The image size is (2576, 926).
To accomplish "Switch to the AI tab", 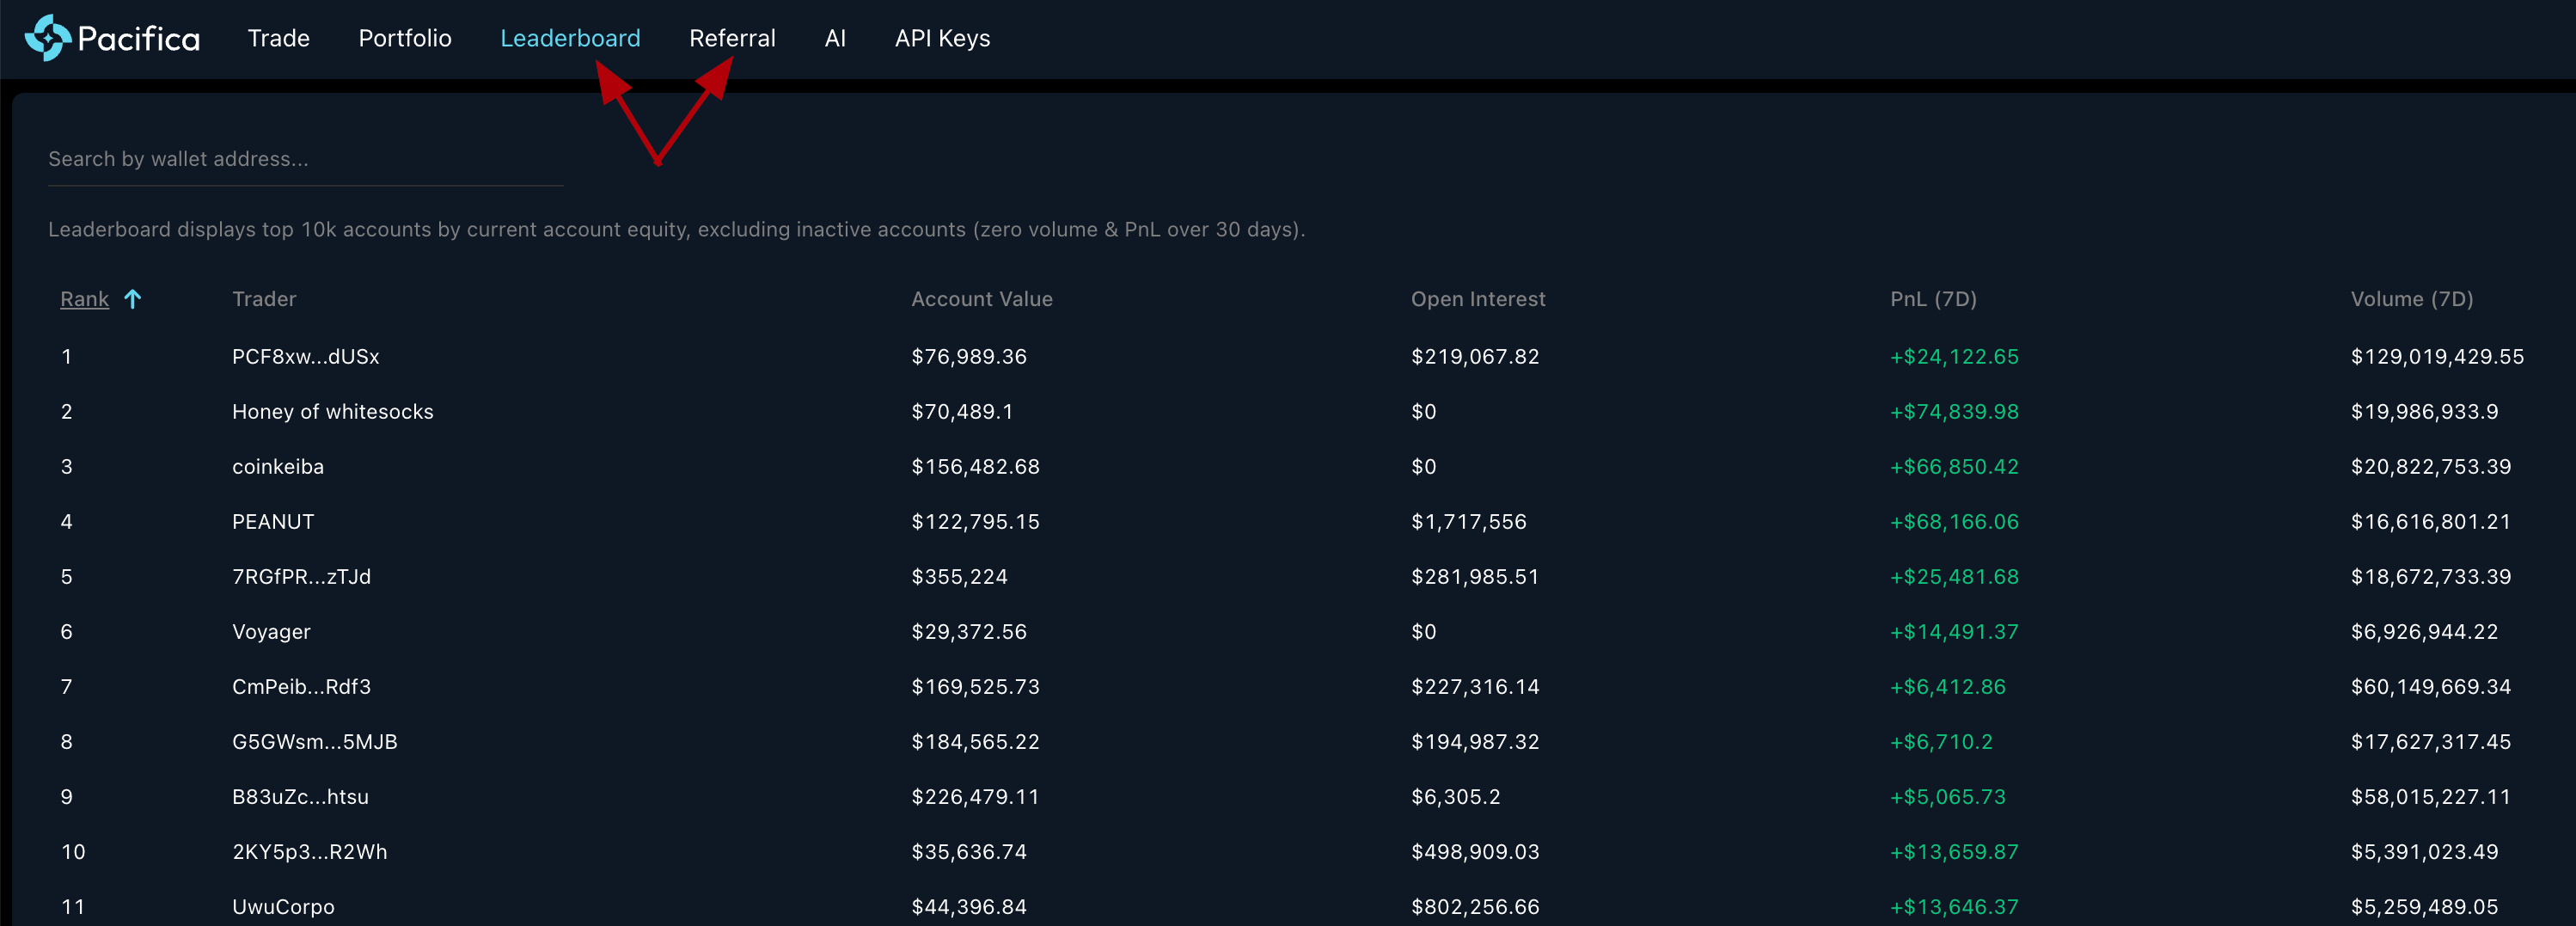I will (835, 38).
